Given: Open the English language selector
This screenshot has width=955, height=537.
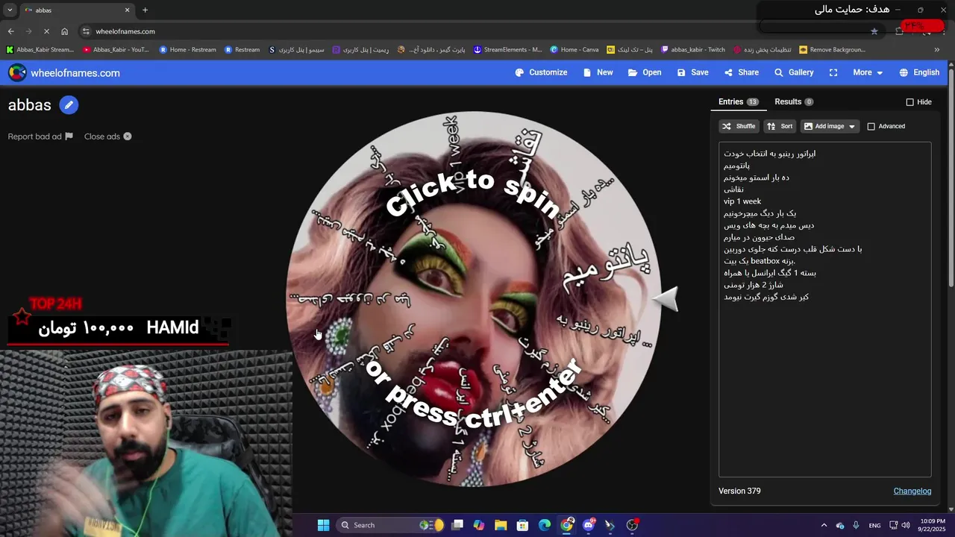Looking at the screenshot, I should 919,72.
